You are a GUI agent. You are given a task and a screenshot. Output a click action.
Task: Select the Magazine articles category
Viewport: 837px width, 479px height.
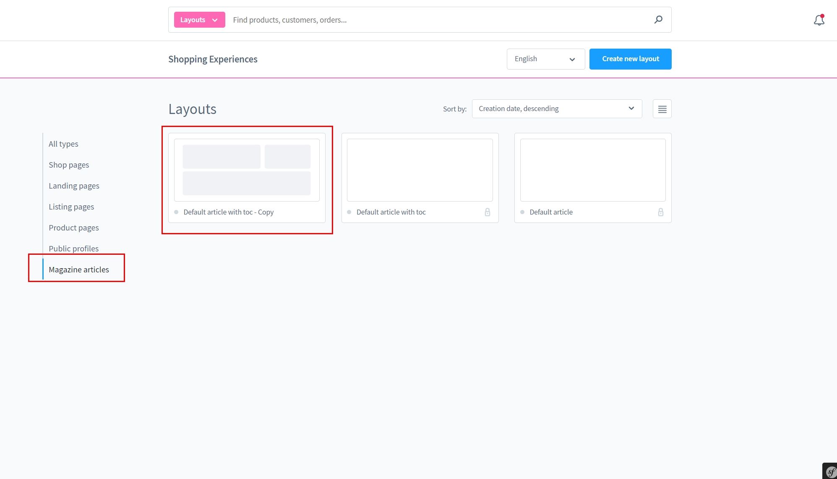pyautogui.click(x=79, y=269)
